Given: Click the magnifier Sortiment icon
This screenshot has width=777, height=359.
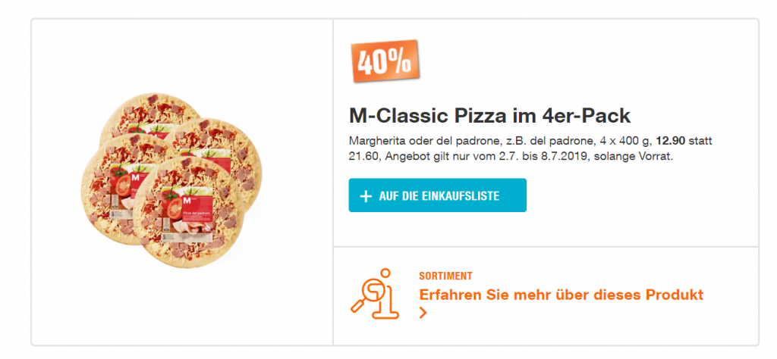Looking at the screenshot, I should click(x=376, y=292).
